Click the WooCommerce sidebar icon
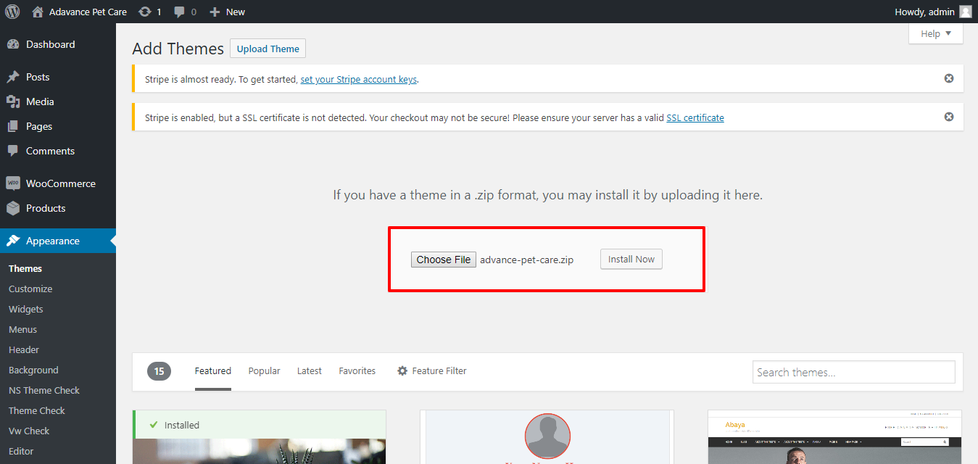This screenshot has height=464, width=978. 13,183
